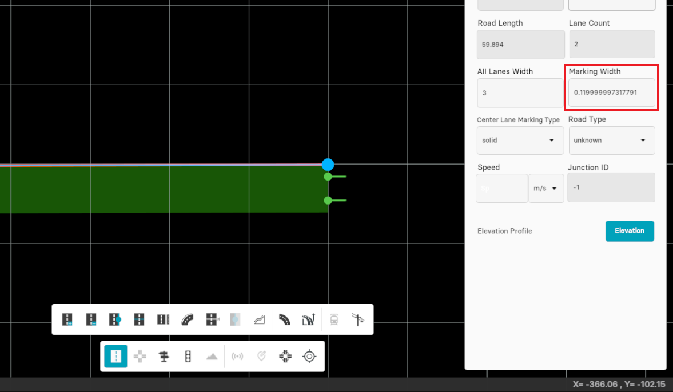Click the blue road endpoint handle
The image size is (673, 392).
click(x=328, y=165)
